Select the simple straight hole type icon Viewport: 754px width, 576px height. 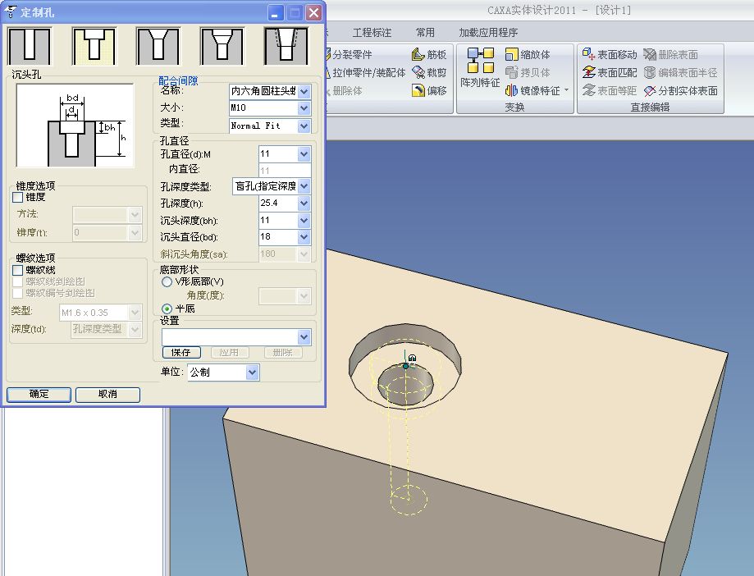tap(30, 46)
